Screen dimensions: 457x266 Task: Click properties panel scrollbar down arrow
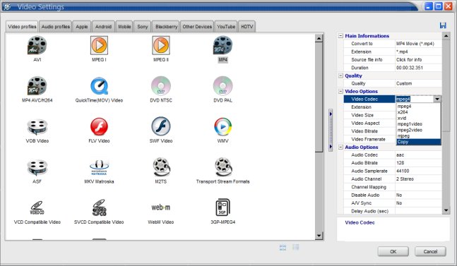pyautogui.click(x=446, y=210)
